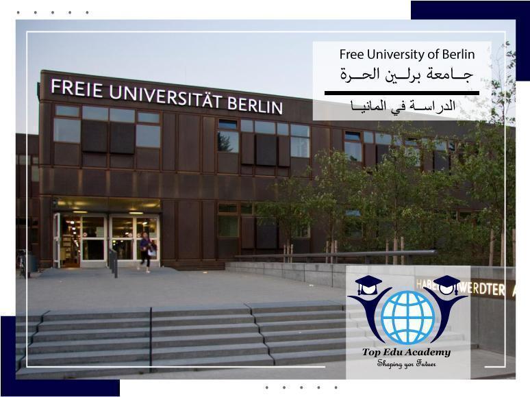This screenshot has width=530, height=397.
Task: Click the right graduation cap icon
Action: pyautogui.click(x=446, y=285)
